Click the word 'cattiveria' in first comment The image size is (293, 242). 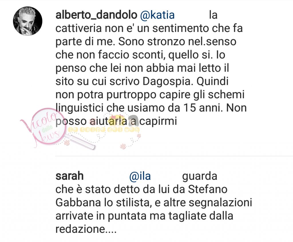point(79,28)
